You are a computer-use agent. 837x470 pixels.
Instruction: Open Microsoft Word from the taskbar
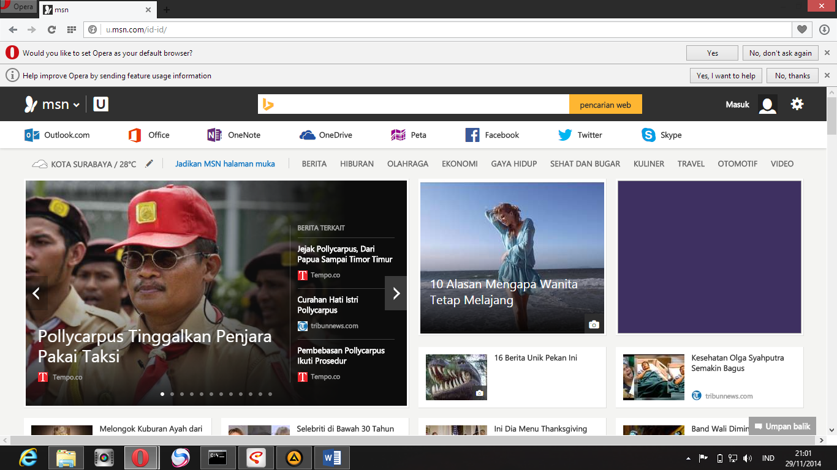click(x=332, y=458)
